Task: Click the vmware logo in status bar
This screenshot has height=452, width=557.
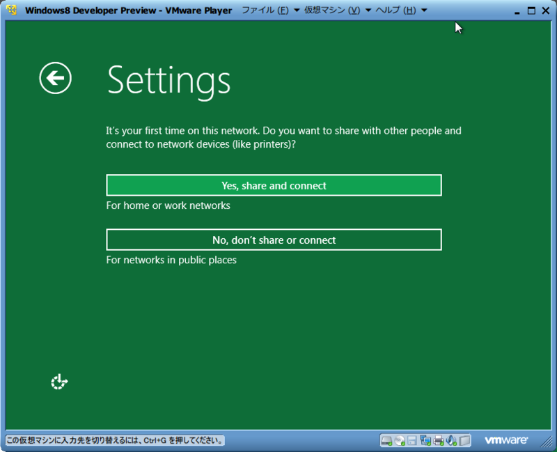Action: point(506,440)
